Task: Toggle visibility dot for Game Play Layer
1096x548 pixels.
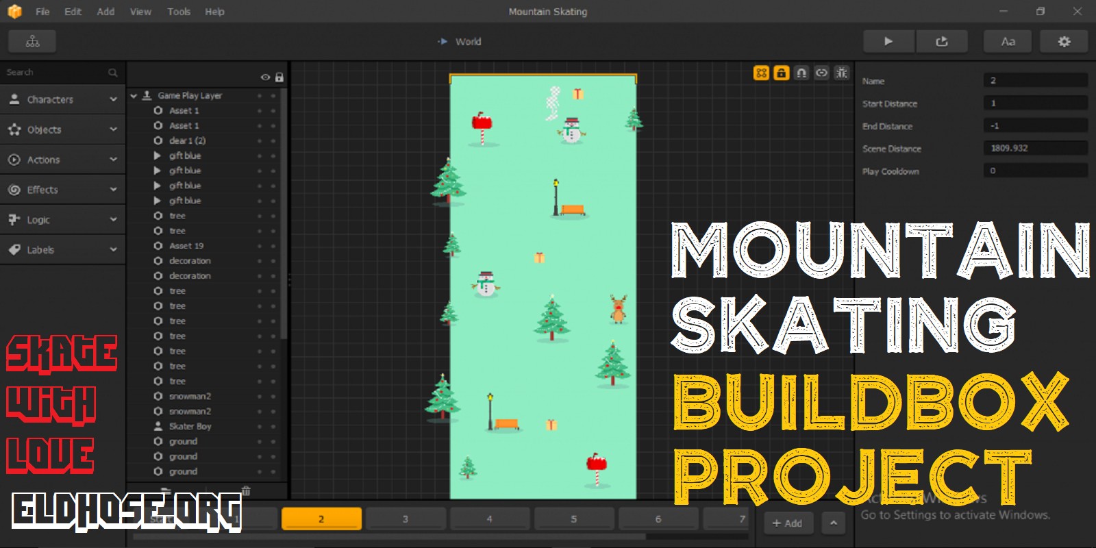Action: (260, 96)
